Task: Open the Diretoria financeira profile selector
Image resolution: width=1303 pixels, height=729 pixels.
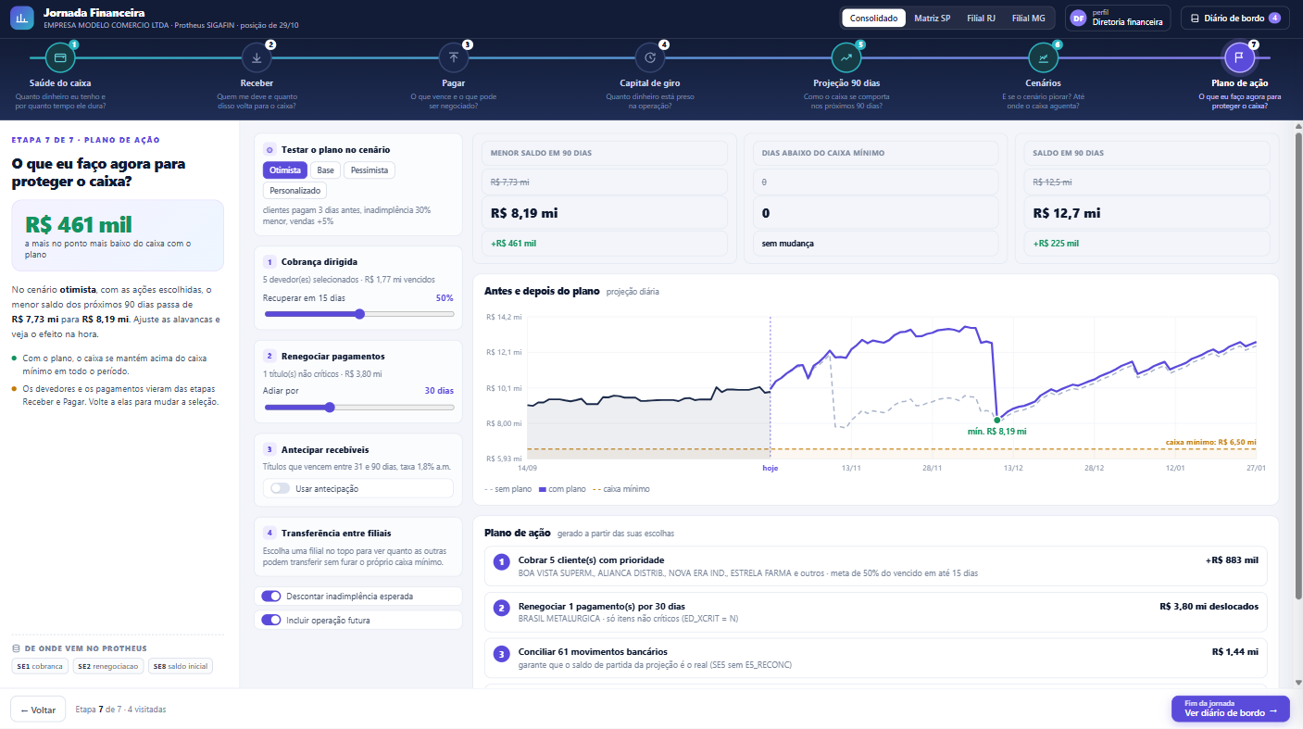Action: 1118,19
